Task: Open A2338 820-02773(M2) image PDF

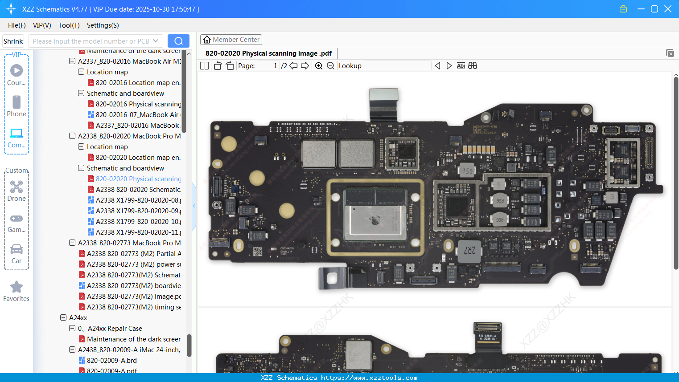Action: coord(130,296)
